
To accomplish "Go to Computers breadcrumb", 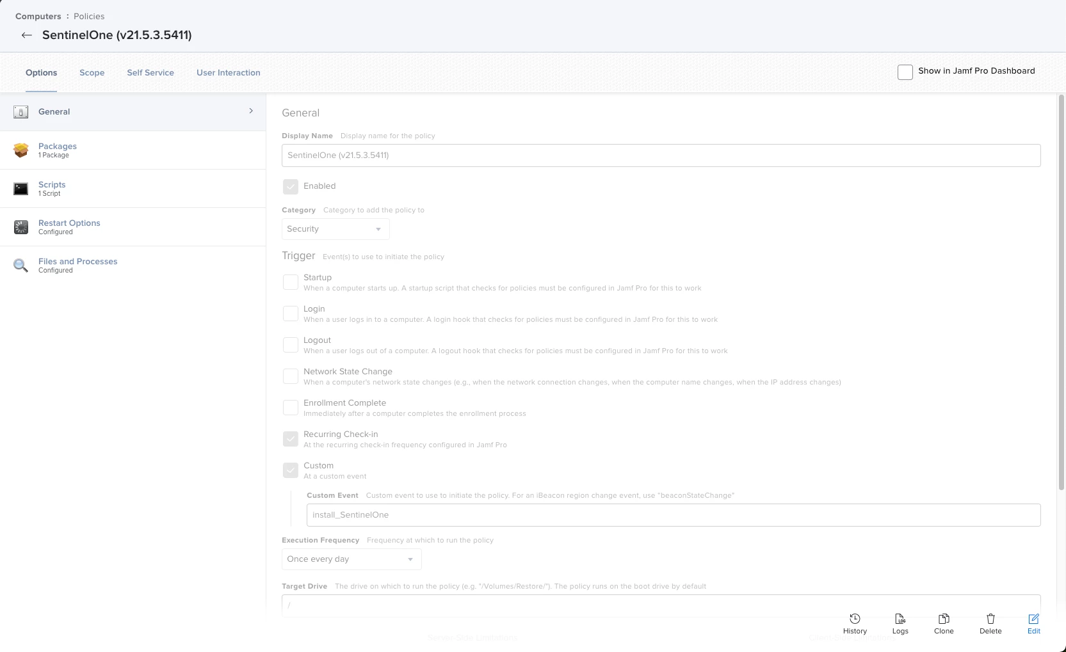I will (38, 17).
